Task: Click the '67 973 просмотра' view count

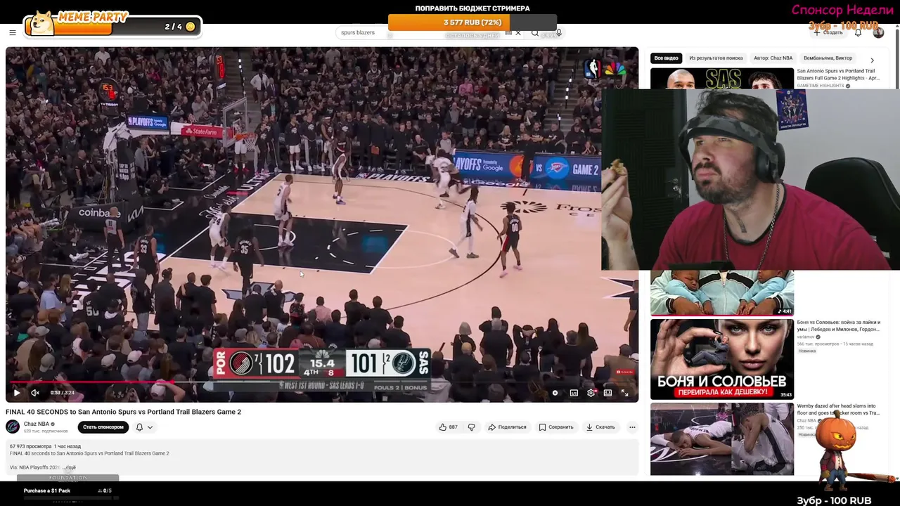Action: (x=30, y=446)
